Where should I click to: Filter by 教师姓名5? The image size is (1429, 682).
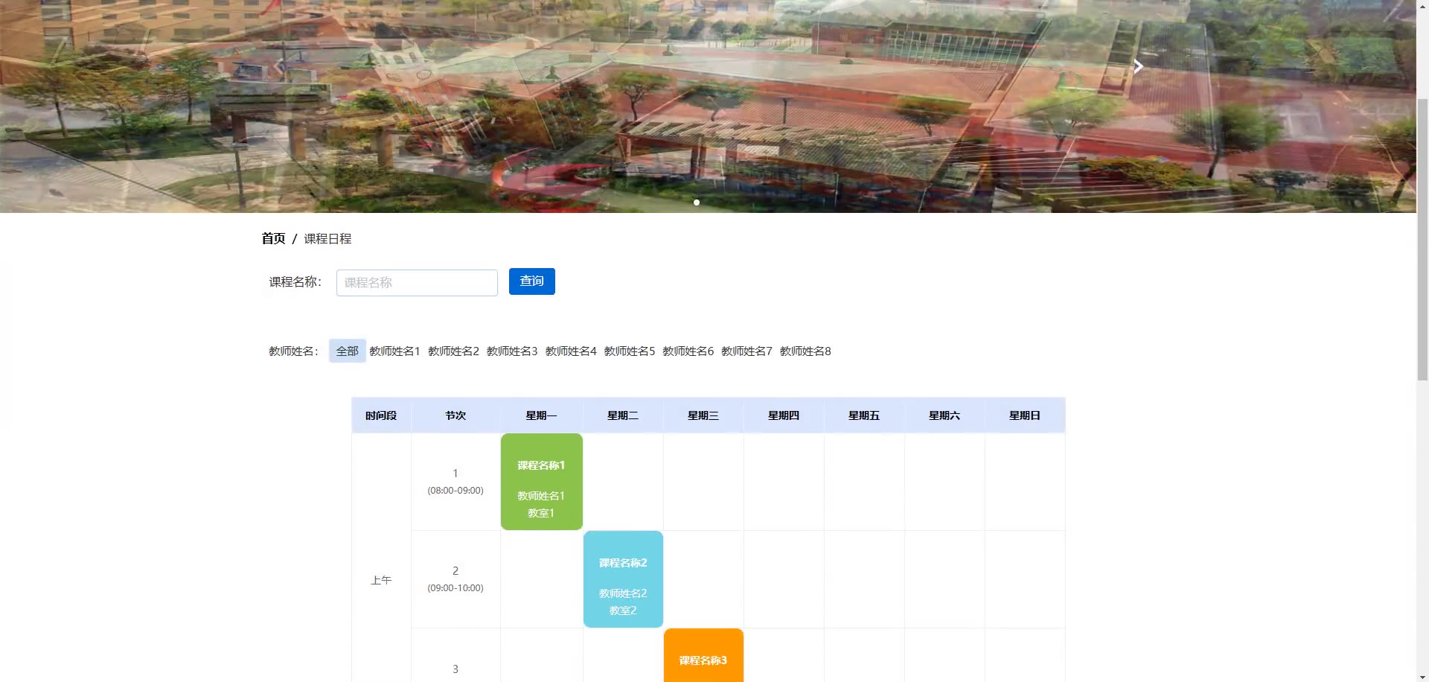[x=630, y=351]
